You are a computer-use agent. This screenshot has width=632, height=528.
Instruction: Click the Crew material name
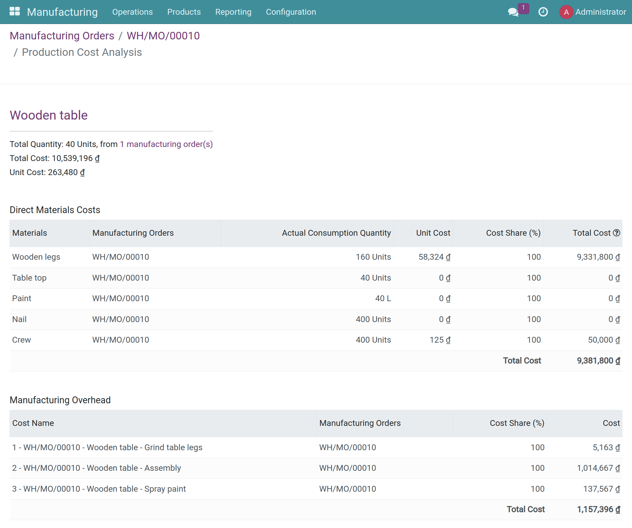[x=21, y=340]
